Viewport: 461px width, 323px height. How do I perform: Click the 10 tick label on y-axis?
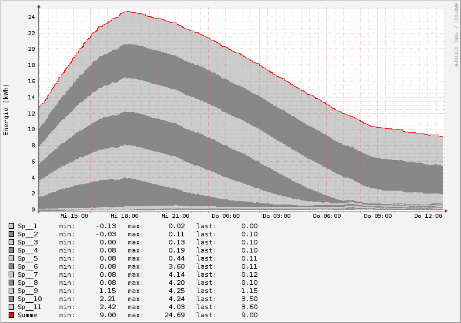point(32,129)
